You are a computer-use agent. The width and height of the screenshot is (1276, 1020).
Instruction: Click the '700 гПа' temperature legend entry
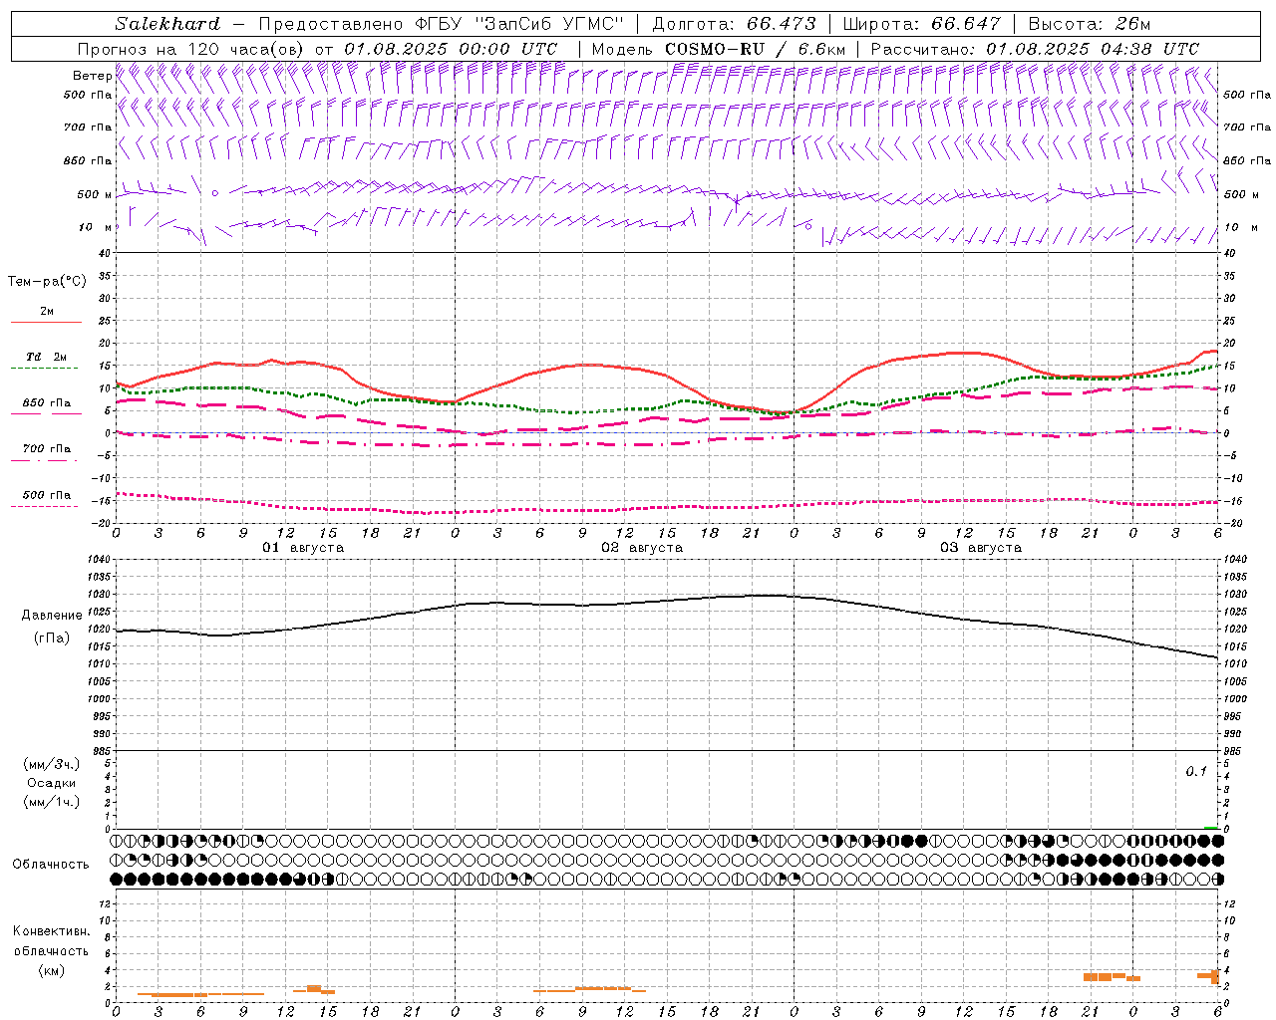click(47, 449)
